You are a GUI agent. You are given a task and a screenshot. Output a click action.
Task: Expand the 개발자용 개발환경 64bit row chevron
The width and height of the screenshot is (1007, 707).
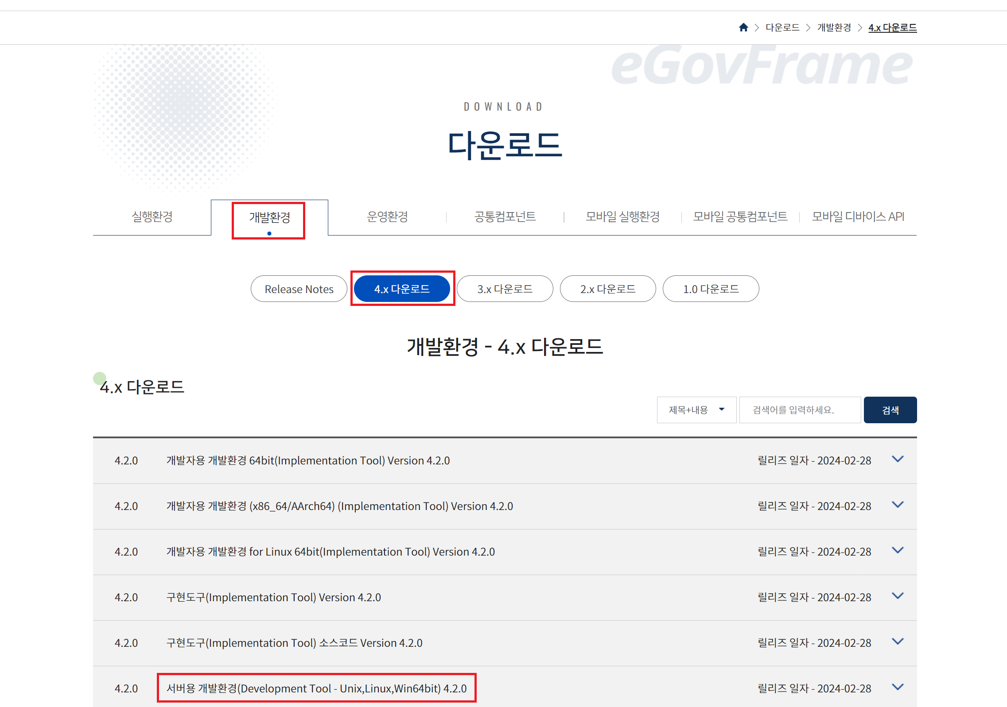pyautogui.click(x=898, y=459)
